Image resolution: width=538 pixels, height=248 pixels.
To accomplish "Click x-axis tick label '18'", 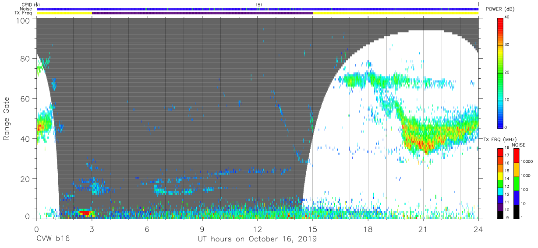I will click(368, 229).
